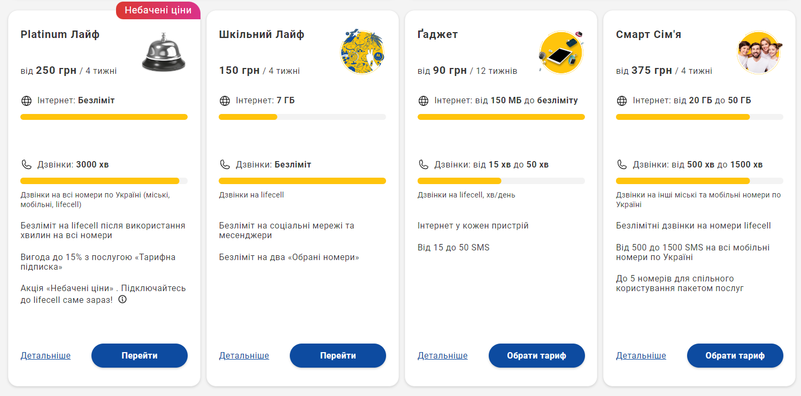
Task: Click the Ґаджет devices illustration
Action: pos(560,52)
